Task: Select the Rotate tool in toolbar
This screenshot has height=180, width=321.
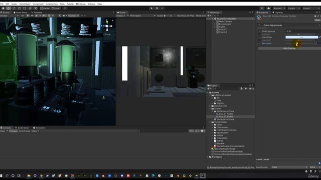Action: (x=14, y=8)
